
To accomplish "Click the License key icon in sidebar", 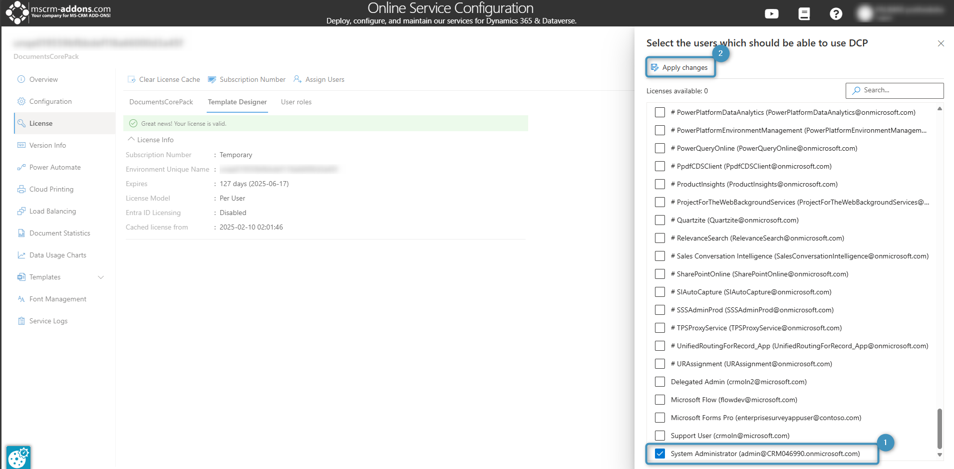I will (21, 123).
